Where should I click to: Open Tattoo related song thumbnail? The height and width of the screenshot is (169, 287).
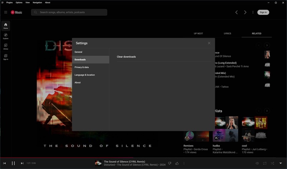click(x=267, y=85)
